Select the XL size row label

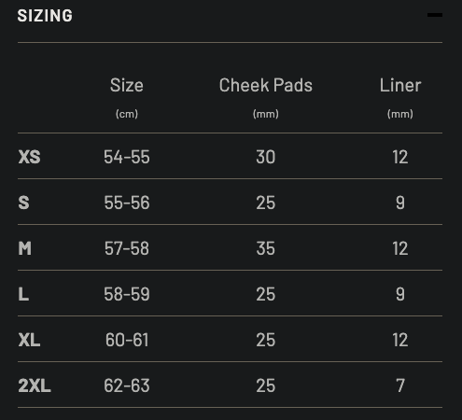(x=29, y=340)
